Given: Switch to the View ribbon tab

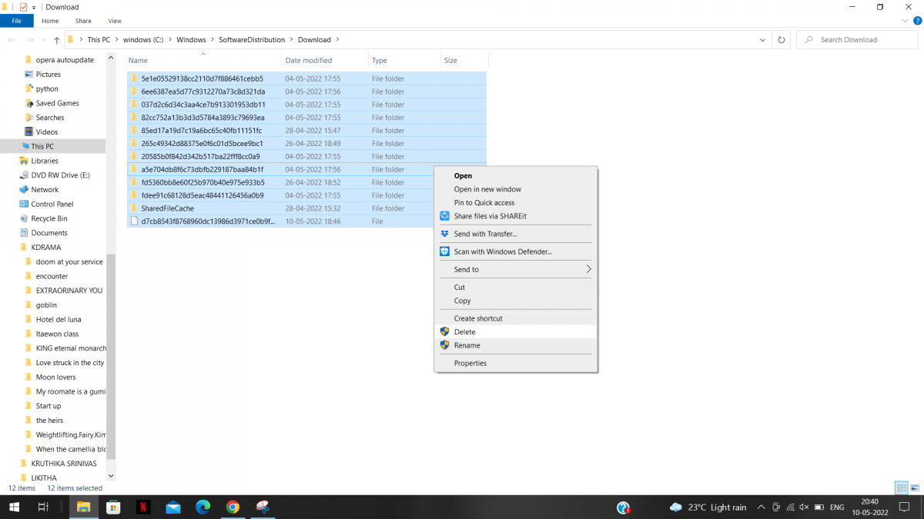Looking at the screenshot, I should click(x=114, y=21).
